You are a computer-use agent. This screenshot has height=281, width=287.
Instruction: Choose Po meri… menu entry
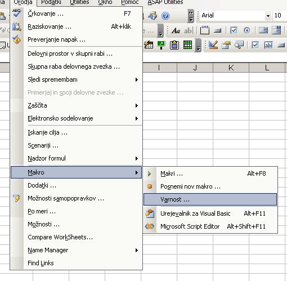(77, 211)
